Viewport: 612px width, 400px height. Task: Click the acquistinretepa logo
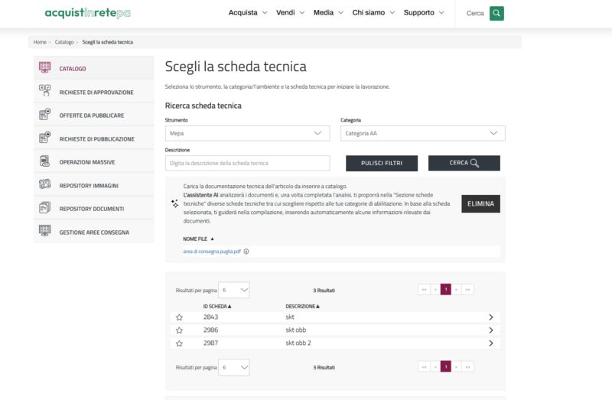pyautogui.click(x=87, y=13)
